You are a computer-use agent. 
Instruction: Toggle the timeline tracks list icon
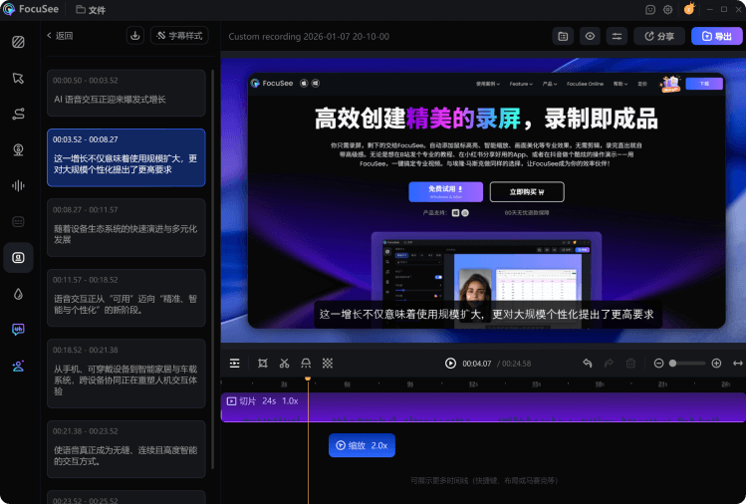click(234, 364)
